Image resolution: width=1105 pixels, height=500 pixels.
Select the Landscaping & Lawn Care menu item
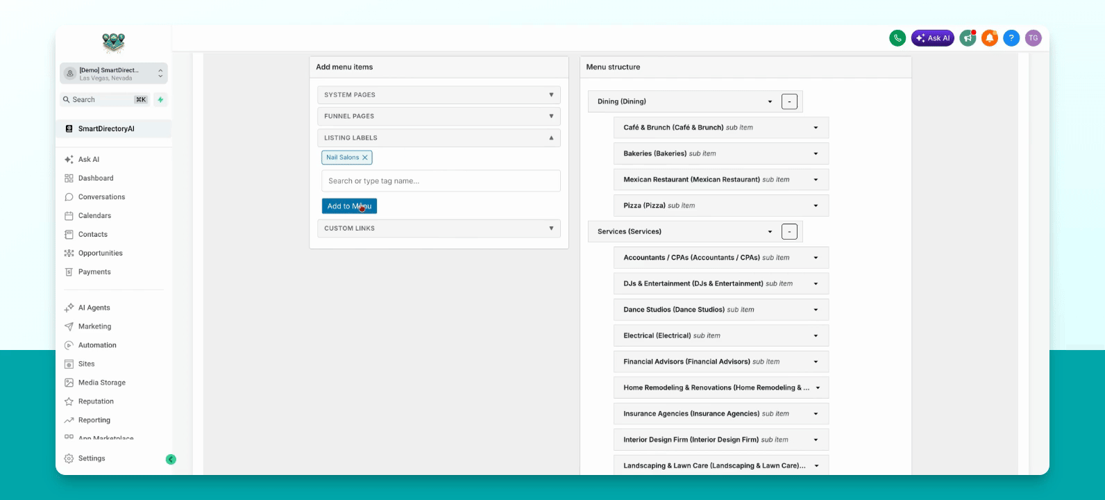pyautogui.click(x=721, y=465)
